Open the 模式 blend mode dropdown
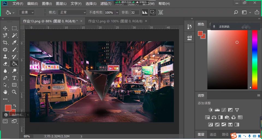262x139 pixels. coord(73,13)
